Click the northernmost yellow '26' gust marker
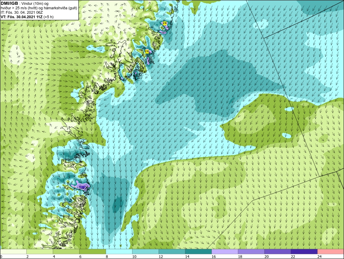Image resolution: width=344 pixels, height=259 pixels. click(x=165, y=23)
